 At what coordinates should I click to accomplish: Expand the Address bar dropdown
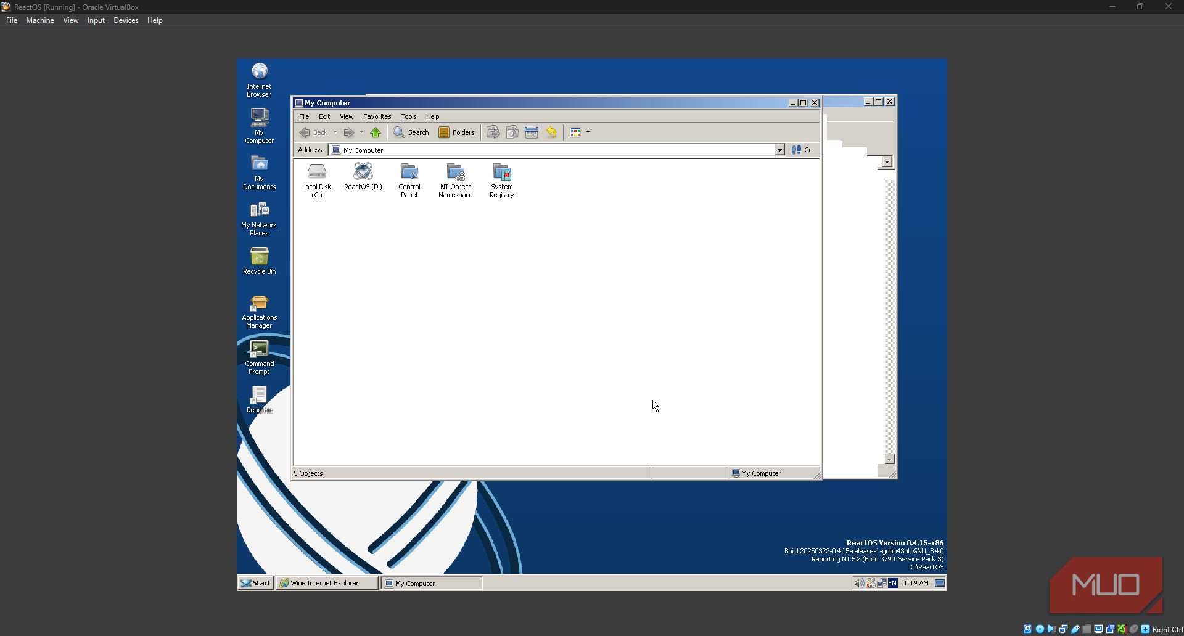coord(779,150)
